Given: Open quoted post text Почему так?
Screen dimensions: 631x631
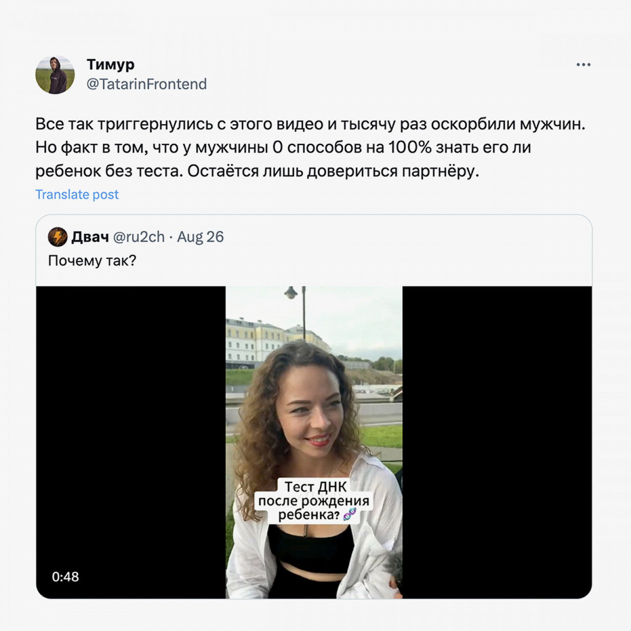Looking at the screenshot, I should [92, 261].
